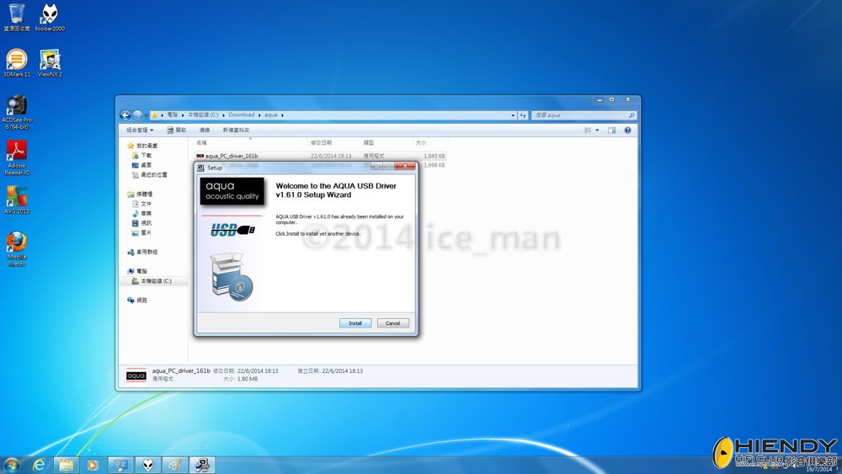Click the 開啟 toolbar command

(x=177, y=130)
